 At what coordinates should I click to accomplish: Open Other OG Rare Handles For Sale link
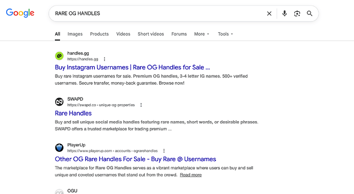click(x=135, y=159)
